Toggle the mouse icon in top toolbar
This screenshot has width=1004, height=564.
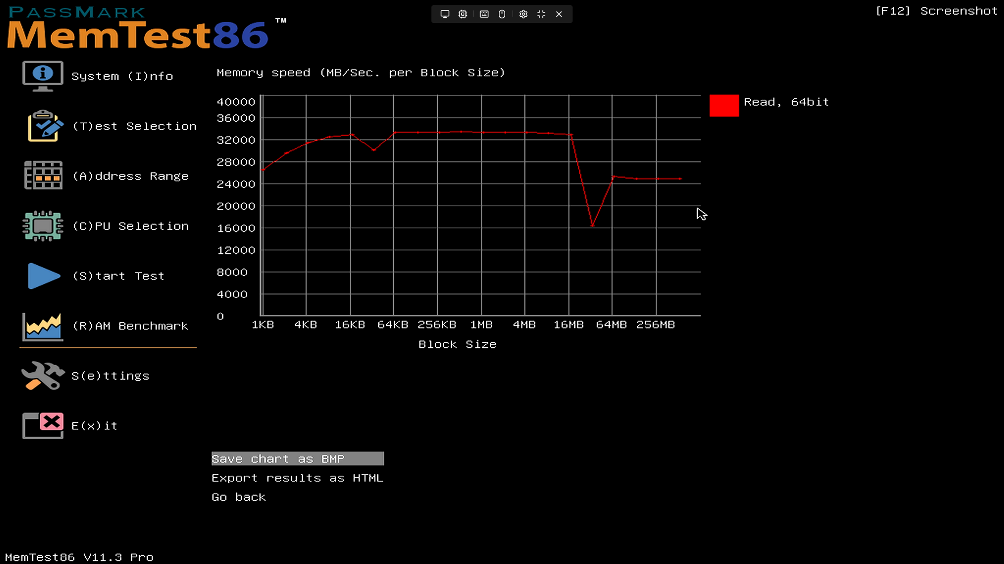tap(502, 14)
